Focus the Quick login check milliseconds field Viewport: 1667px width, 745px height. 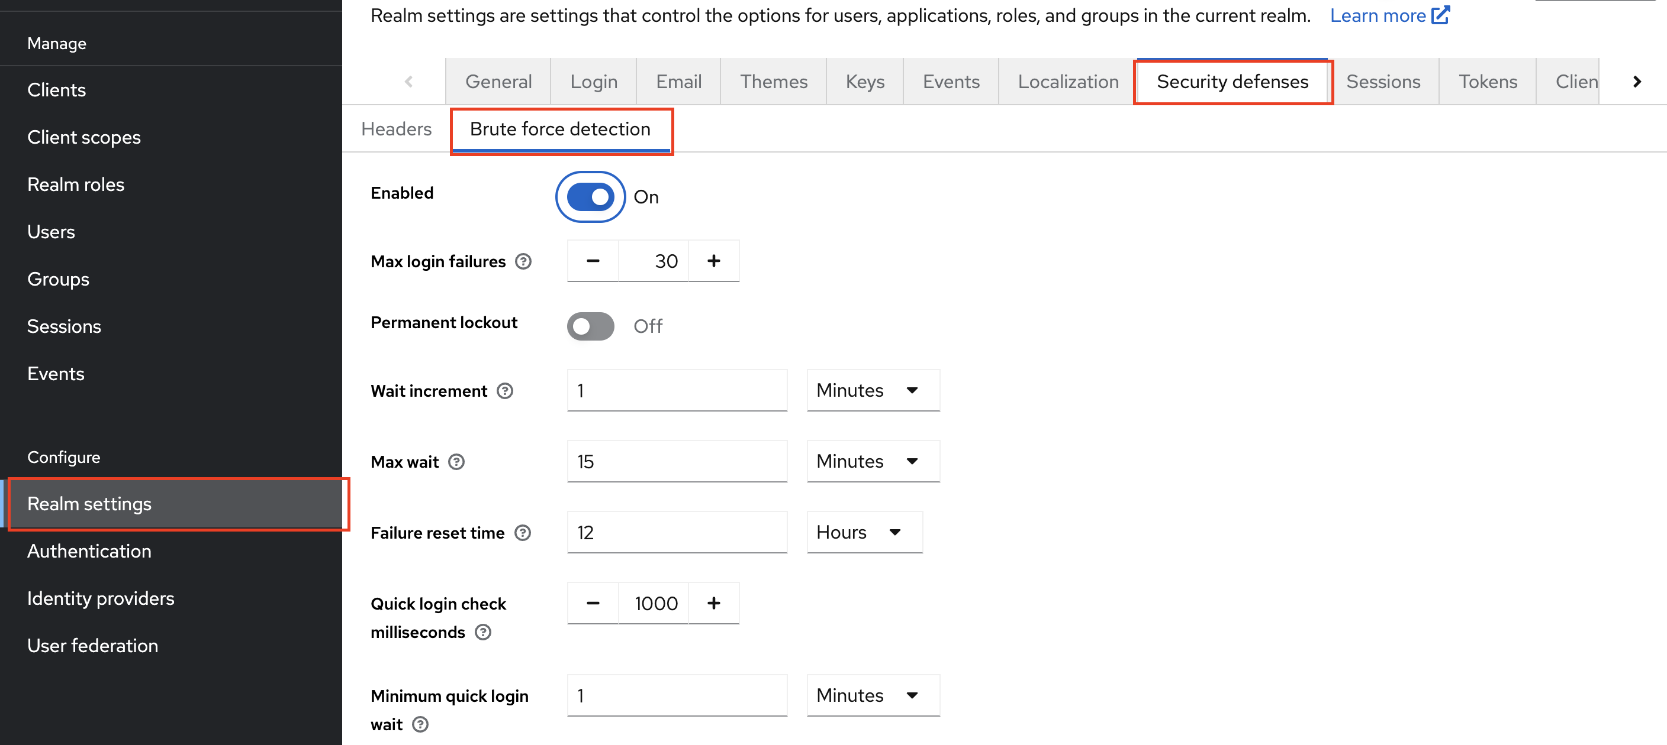click(x=653, y=603)
